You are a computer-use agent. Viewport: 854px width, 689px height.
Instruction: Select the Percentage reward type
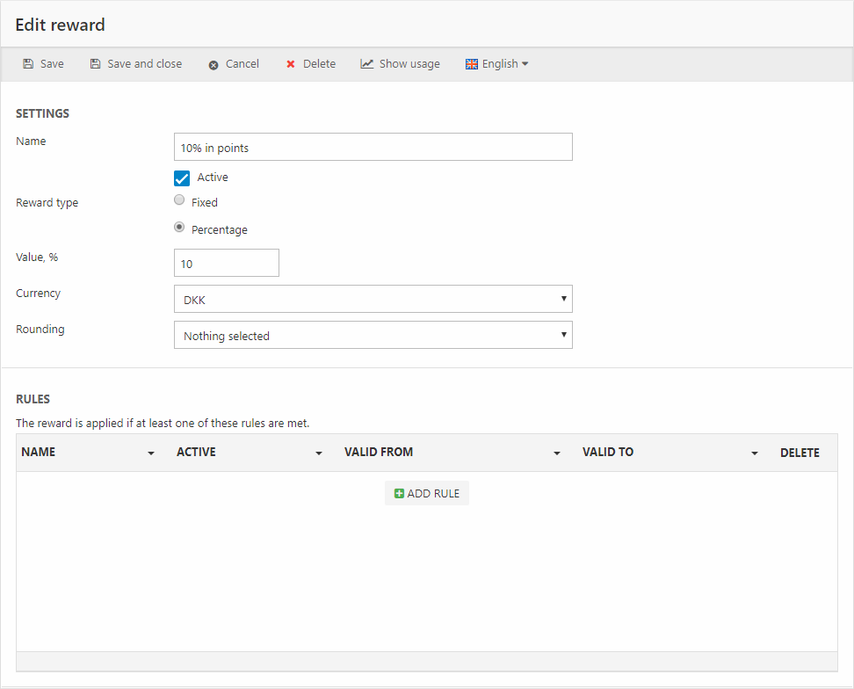click(x=179, y=228)
